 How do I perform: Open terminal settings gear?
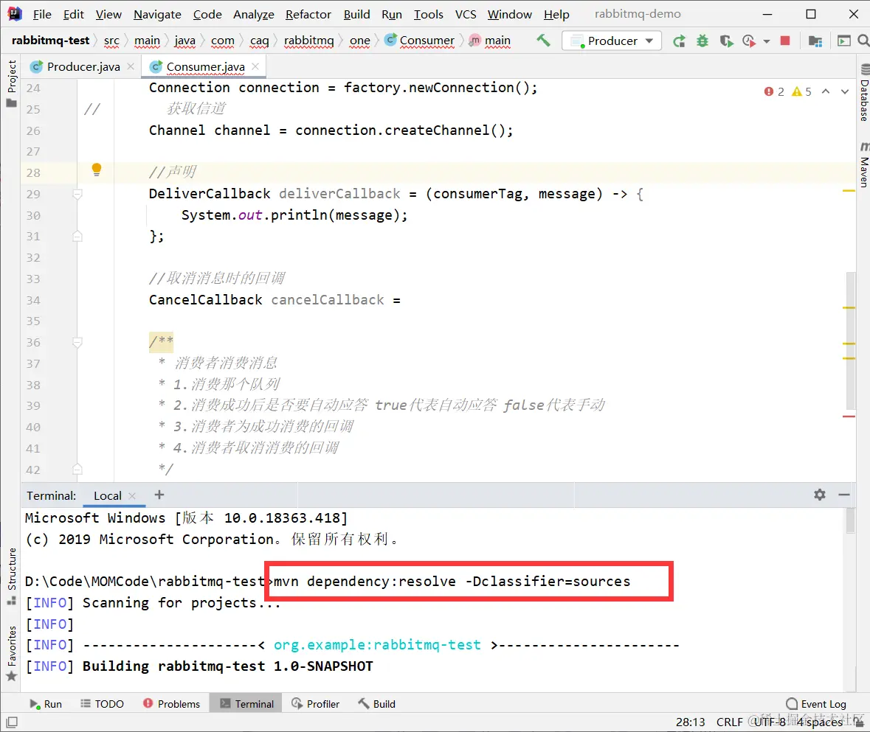coord(820,495)
